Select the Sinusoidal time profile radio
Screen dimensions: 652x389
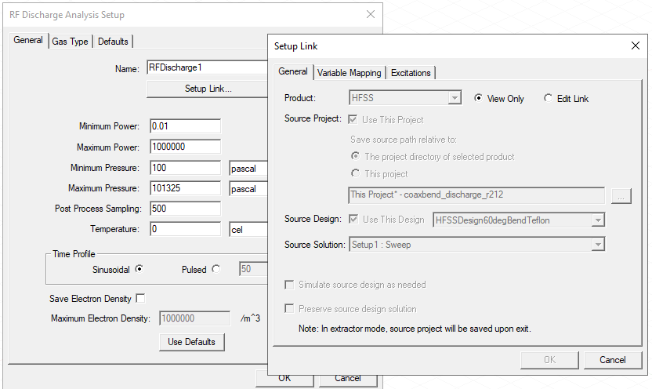[139, 269]
